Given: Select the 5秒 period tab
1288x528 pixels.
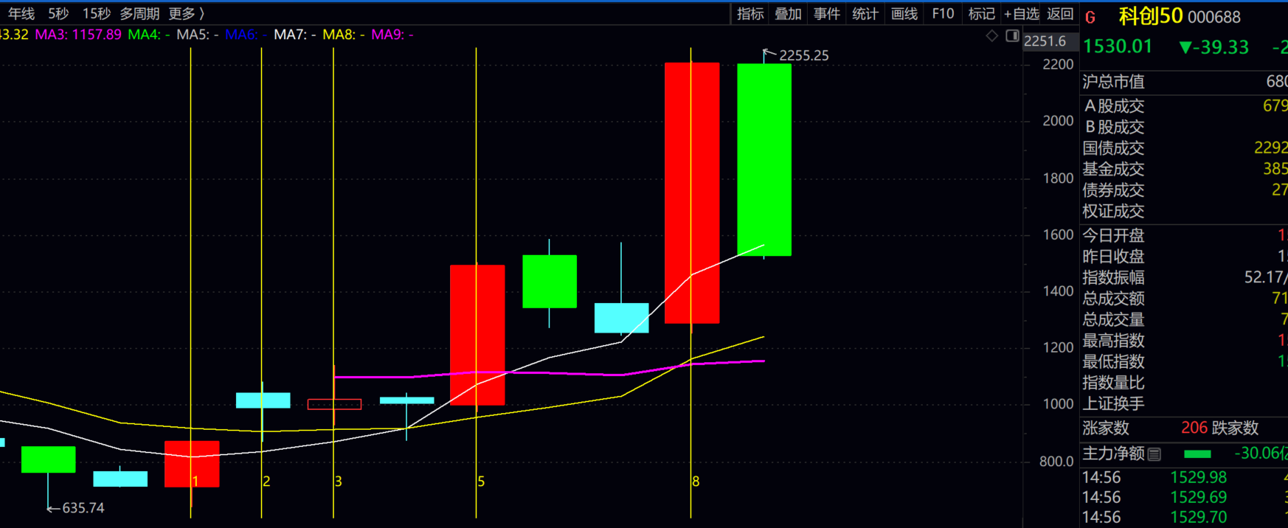Looking at the screenshot, I should (x=58, y=13).
